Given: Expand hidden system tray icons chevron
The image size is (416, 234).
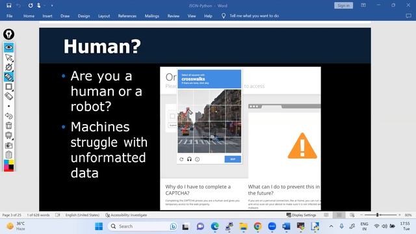Looking at the screenshot, I should coord(331,226).
